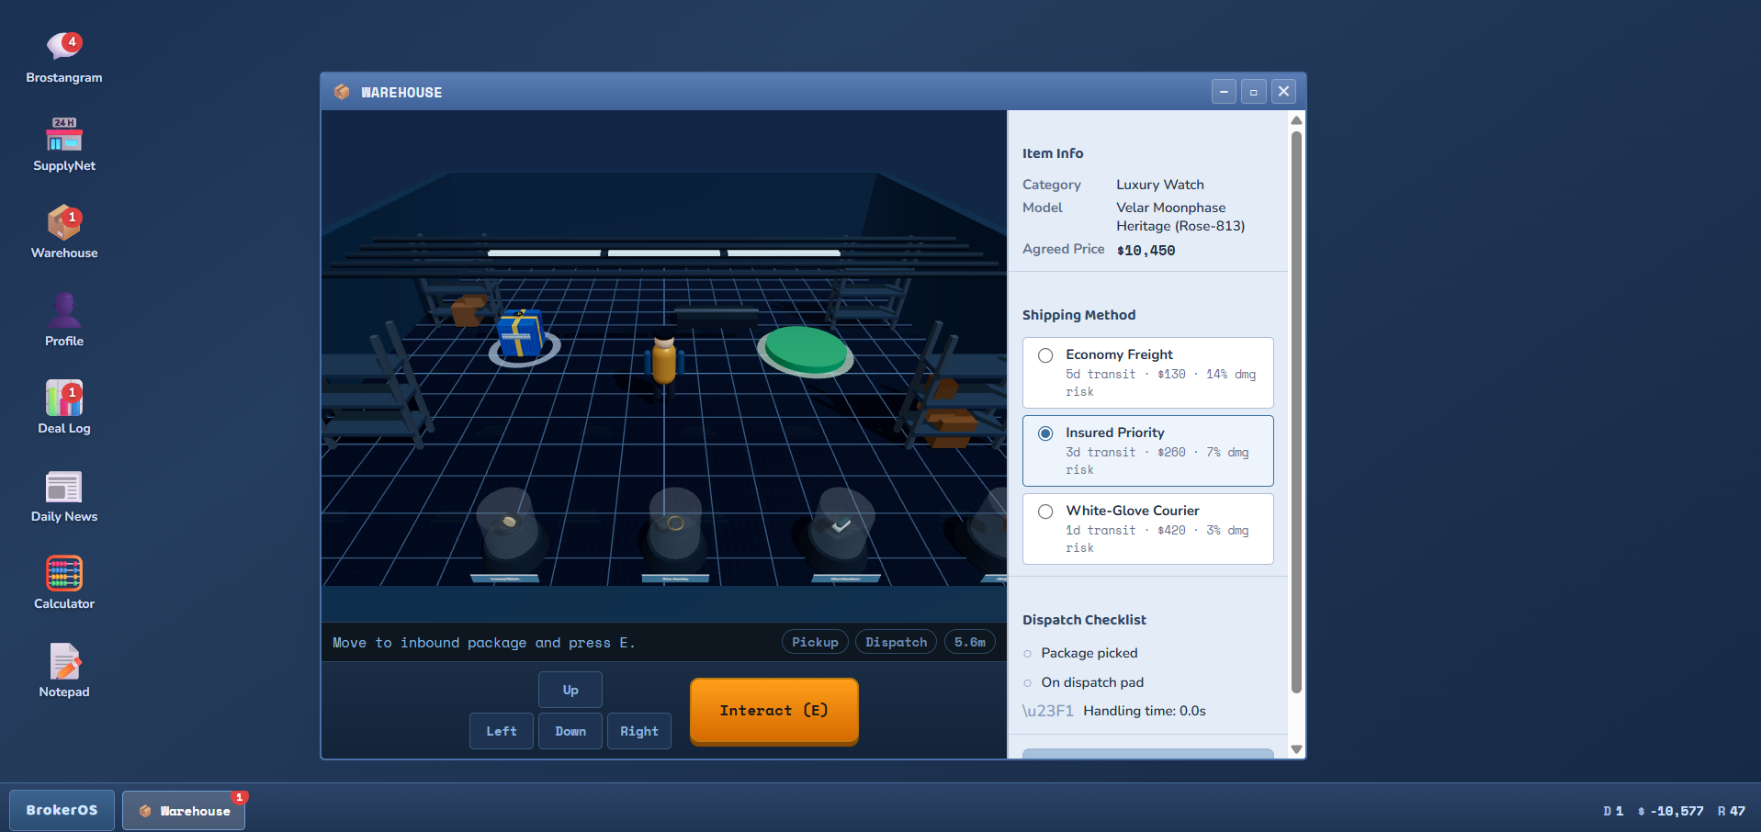Click the 5.6m distance indicator

969,642
